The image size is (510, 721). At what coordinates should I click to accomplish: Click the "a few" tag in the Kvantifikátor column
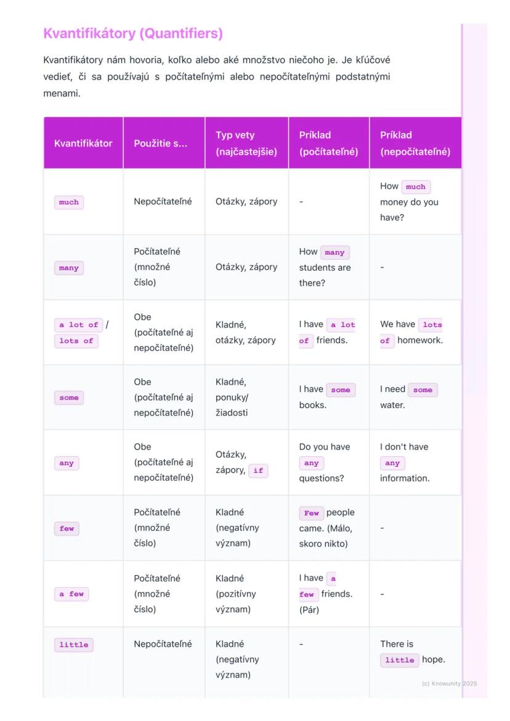pos(71,594)
